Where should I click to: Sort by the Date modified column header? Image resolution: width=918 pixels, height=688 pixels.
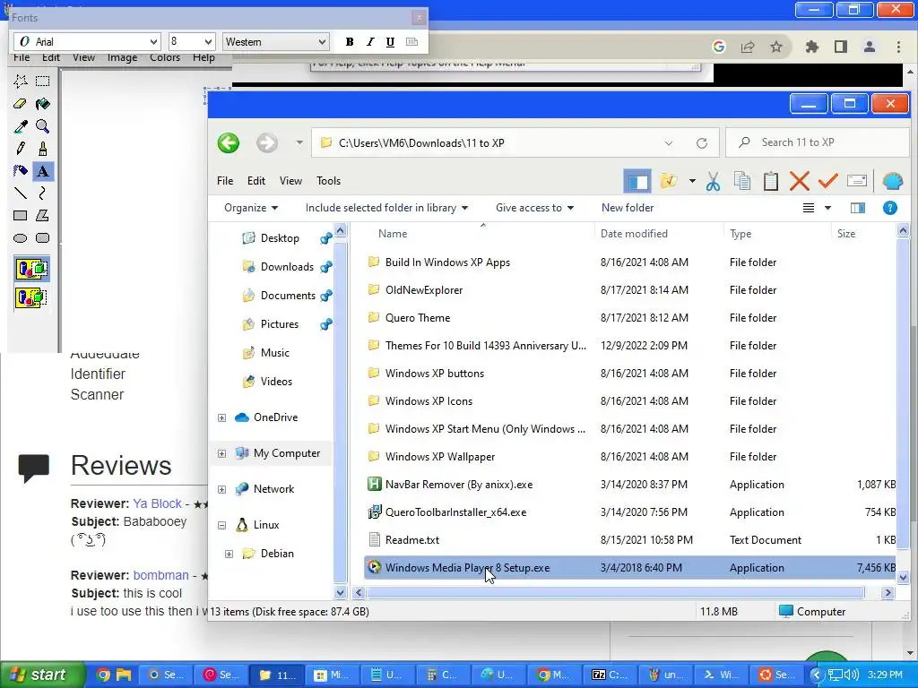(x=634, y=234)
